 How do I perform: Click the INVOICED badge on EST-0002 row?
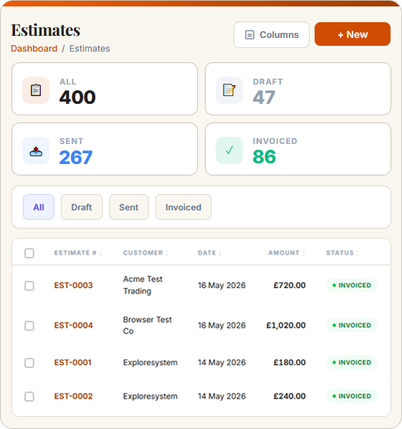pyautogui.click(x=352, y=396)
